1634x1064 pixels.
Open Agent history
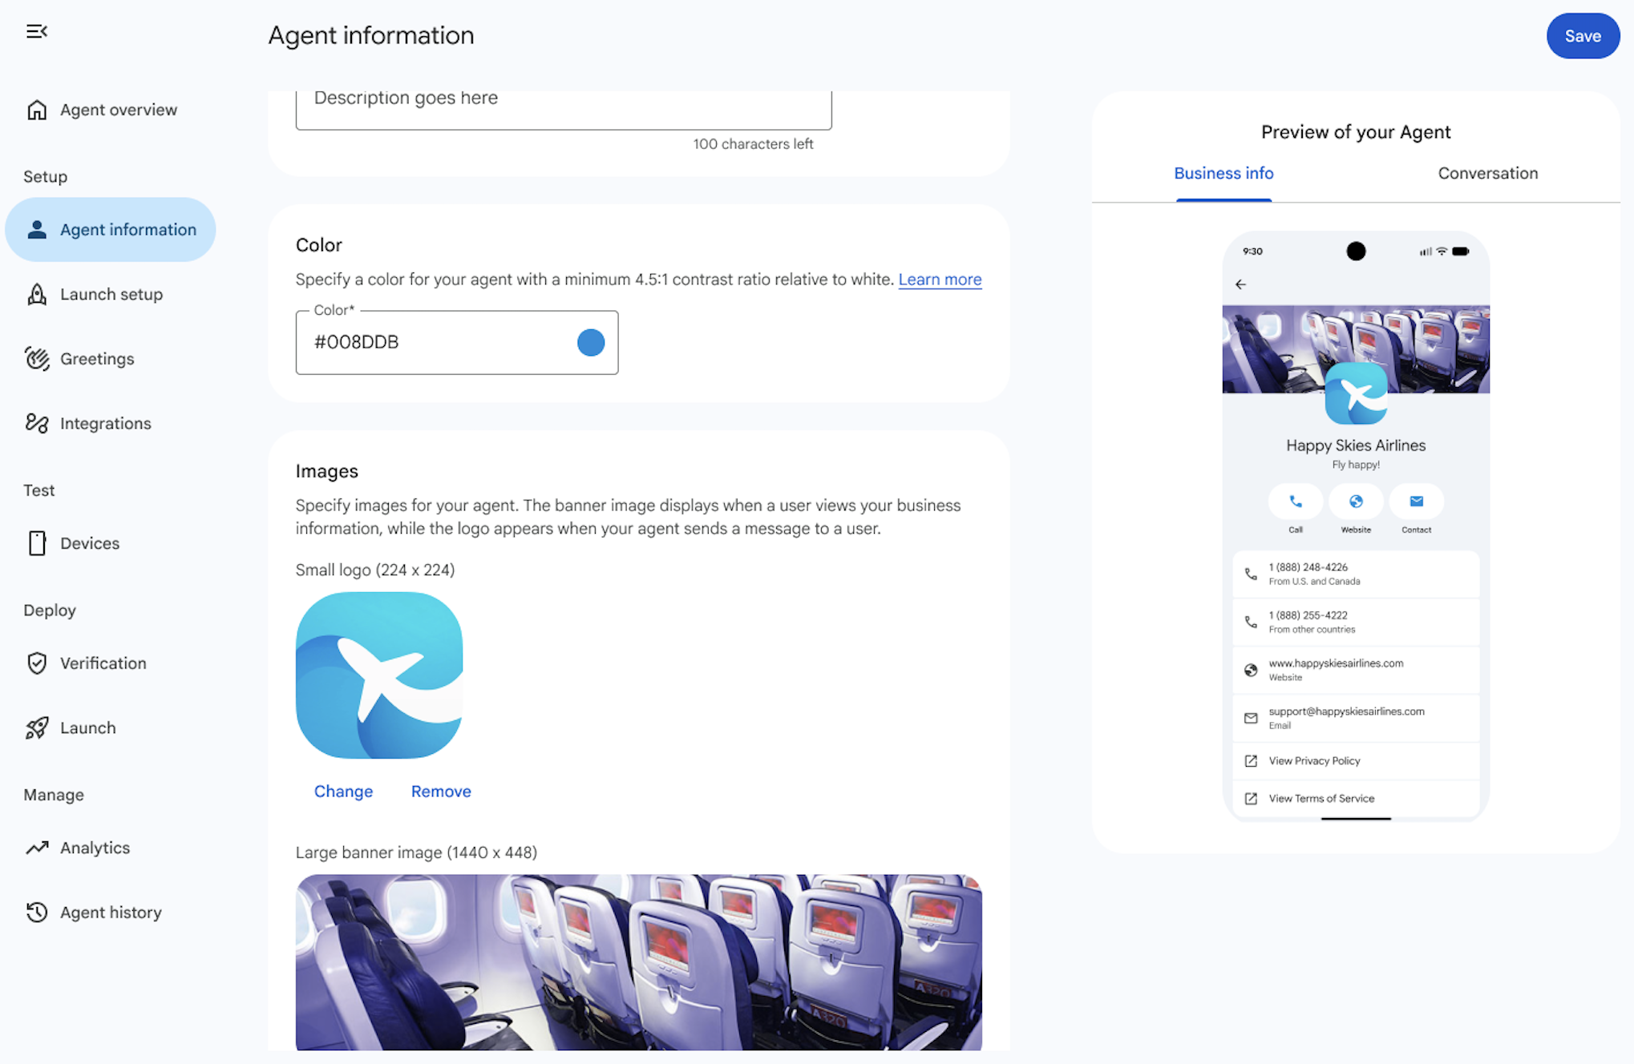click(x=111, y=912)
